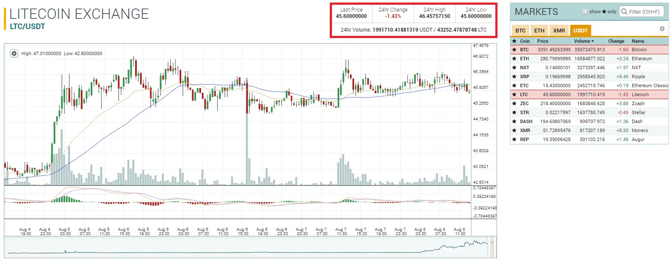The height and width of the screenshot is (262, 672).
Task: Sort markets by star column header
Action: [514, 41]
